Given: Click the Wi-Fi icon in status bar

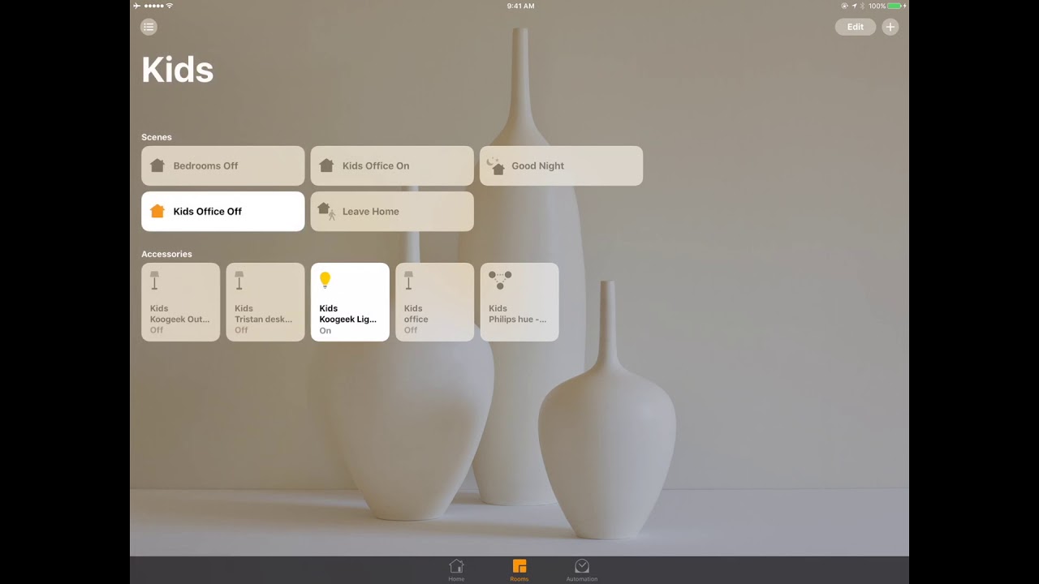Looking at the screenshot, I should coord(170,6).
